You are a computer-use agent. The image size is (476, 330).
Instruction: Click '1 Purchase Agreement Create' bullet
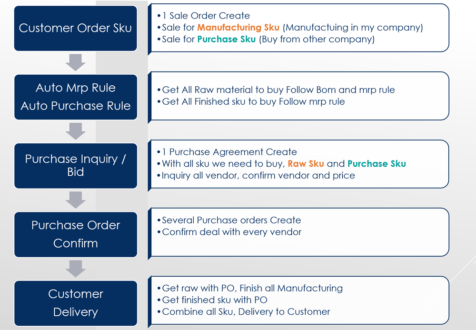(227, 152)
